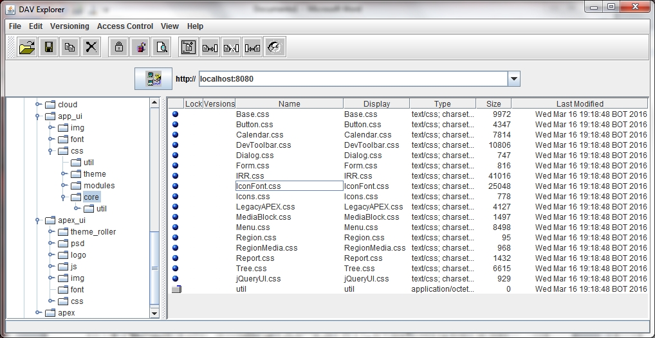This screenshot has height=338, width=655.
Task: Click the 41016 size cell
Action: 499,175
